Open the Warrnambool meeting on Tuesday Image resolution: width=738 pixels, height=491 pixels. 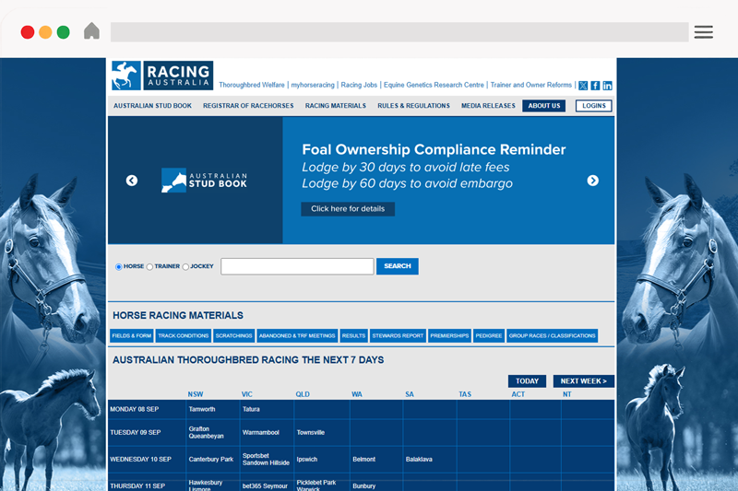261,433
